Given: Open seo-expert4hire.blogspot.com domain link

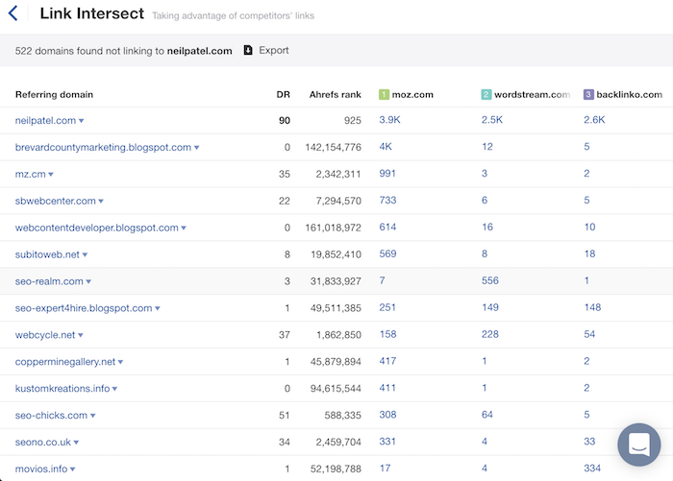Looking at the screenshot, I should (x=84, y=308).
